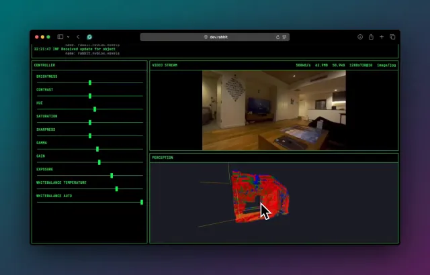Click the red voxel point cloud
This screenshot has height=275, width=430.
(260, 197)
